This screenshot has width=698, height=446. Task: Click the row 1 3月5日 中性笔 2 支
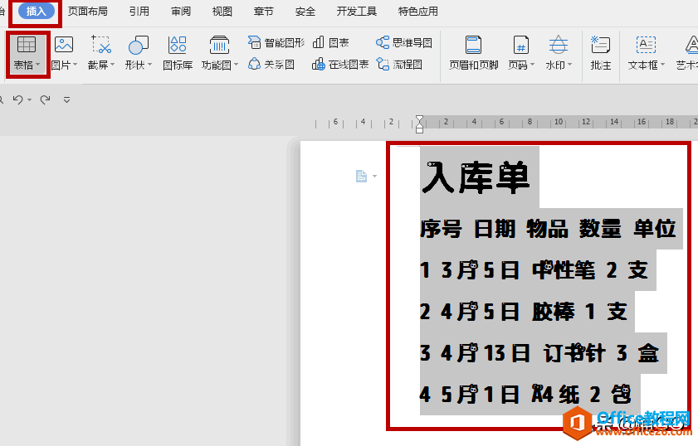point(534,270)
